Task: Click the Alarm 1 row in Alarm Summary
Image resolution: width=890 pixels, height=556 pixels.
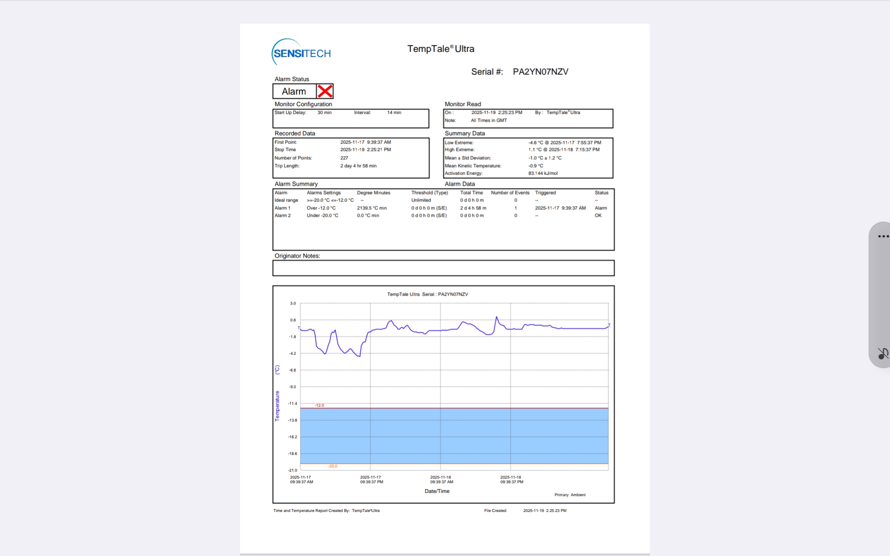Action: coord(282,208)
